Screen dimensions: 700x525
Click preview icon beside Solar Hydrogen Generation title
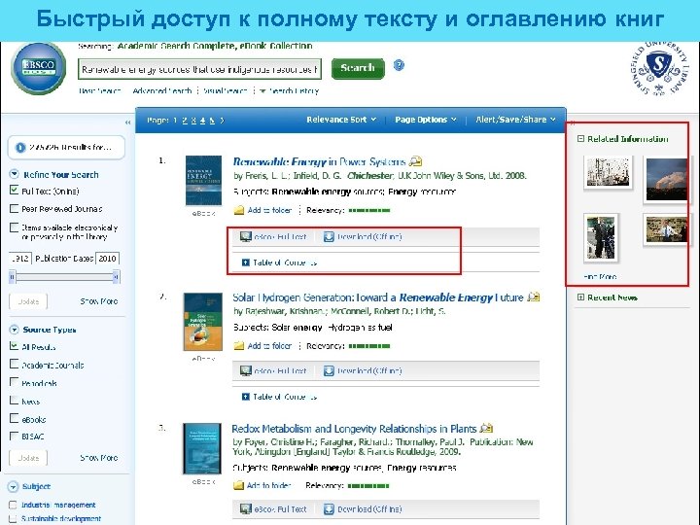[534, 297]
